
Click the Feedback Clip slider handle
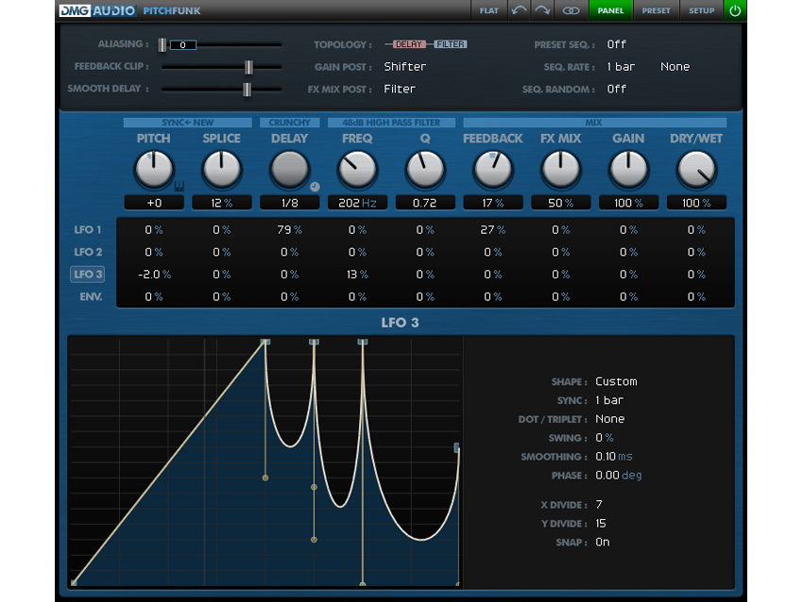248,67
